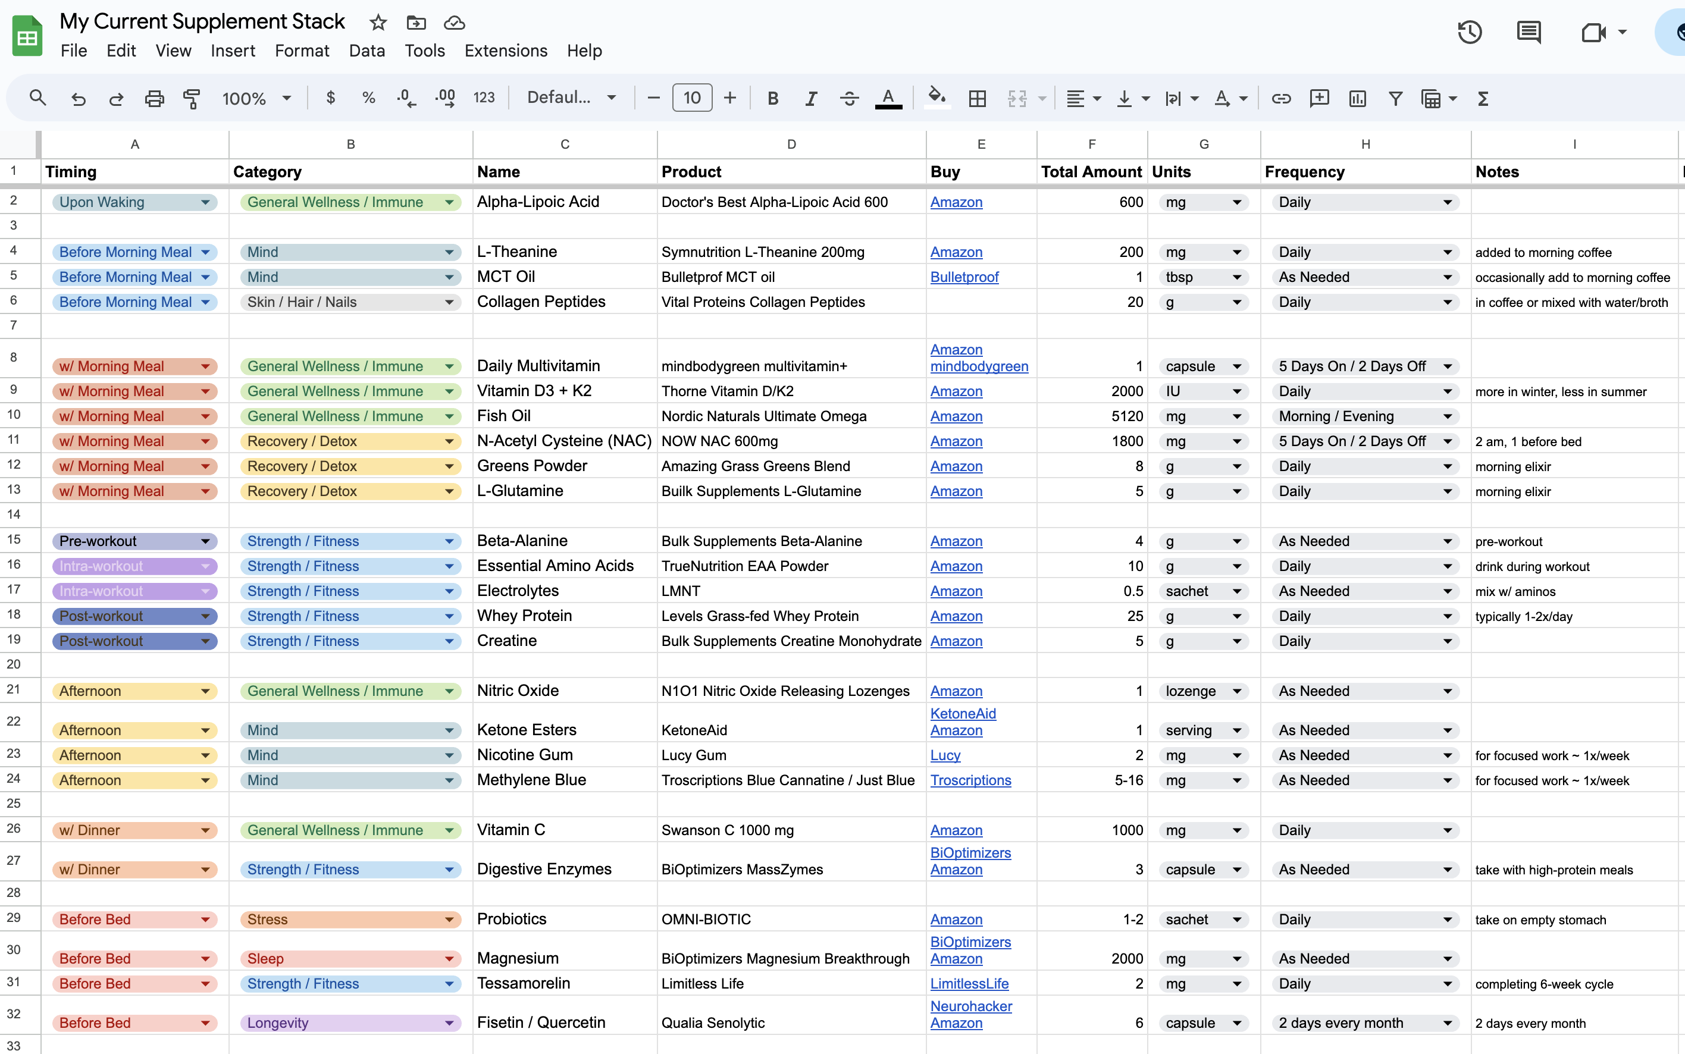Image resolution: width=1685 pixels, height=1054 pixels.
Task: Click the Bulletproof link for MCT Oil
Action: click(964, 277)
